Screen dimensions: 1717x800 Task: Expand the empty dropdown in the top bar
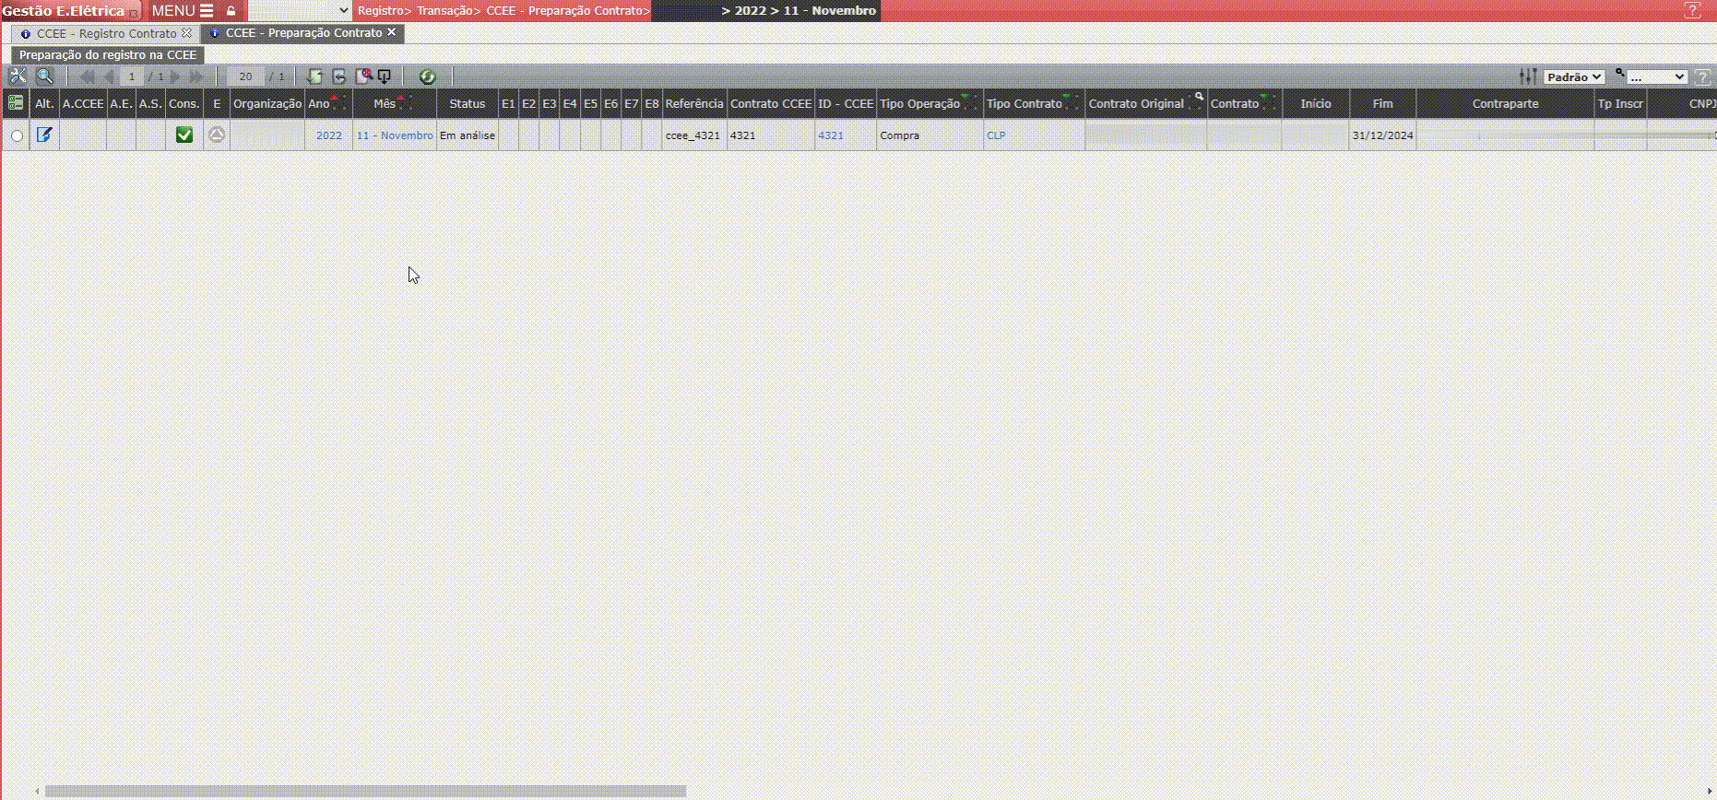(x=300, y=11)
